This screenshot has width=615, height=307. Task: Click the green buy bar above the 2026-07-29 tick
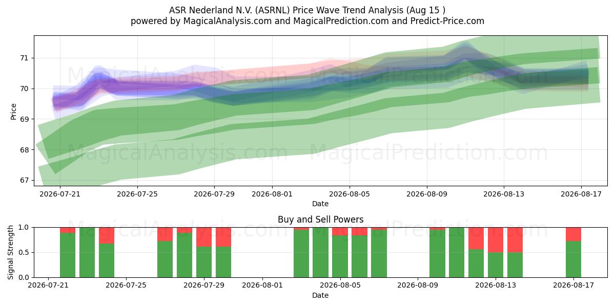click(204, 262)
